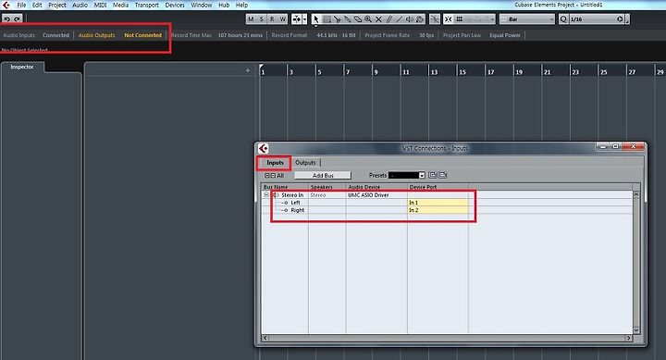Select the Color tool
Screen dimensions: 666x360
[x=420, y=19]
